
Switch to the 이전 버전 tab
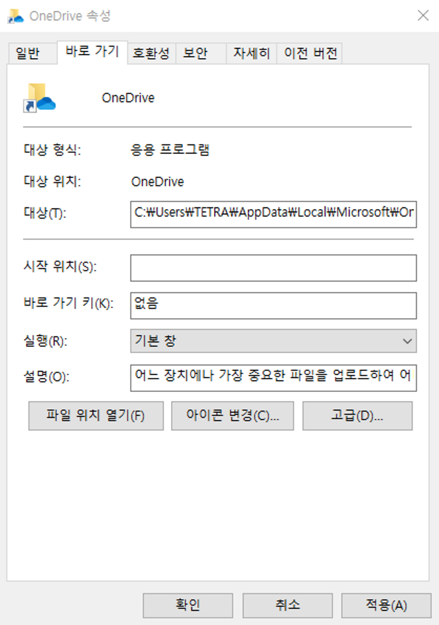(x=309, y=53)
